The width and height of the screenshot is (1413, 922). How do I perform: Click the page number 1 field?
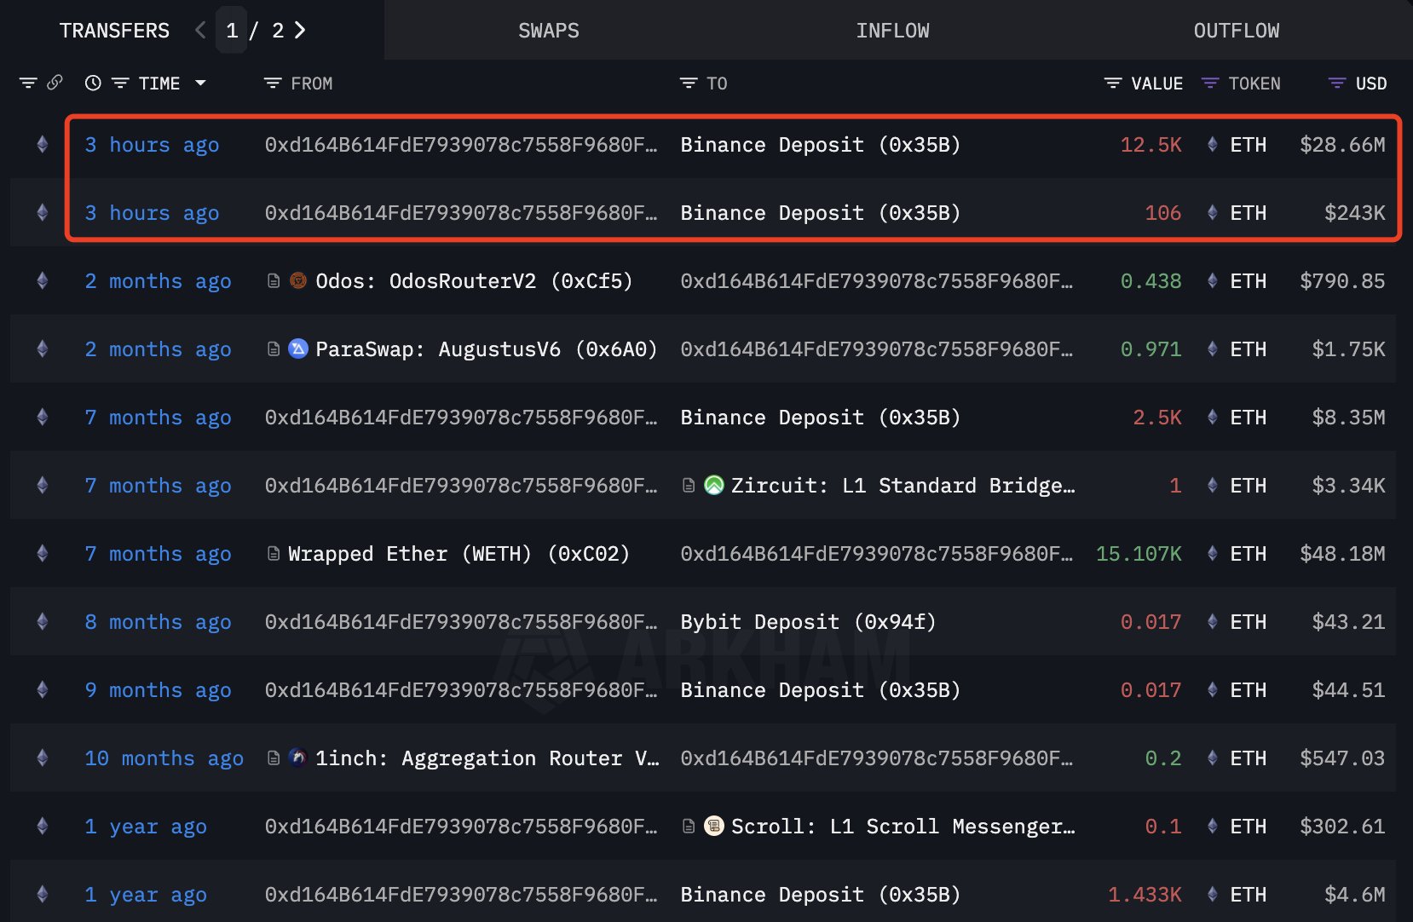point(231,31)
